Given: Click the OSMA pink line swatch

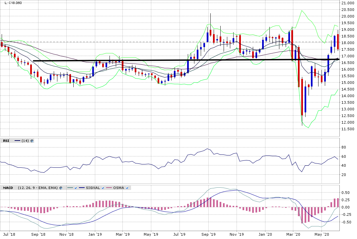Looking at the screenshot, I should (x=108, y=188).
